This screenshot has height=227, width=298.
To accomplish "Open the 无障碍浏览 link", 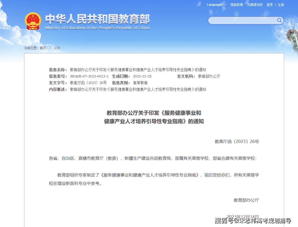I will click(255, 5).
